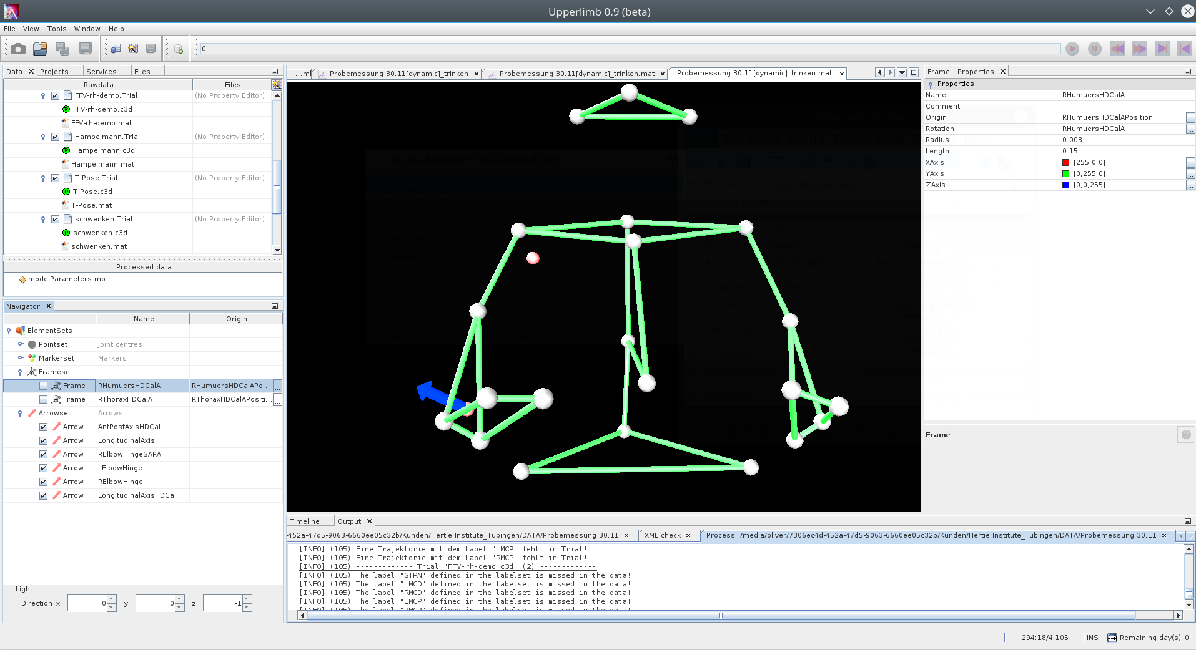Collapse the Frameset tree node

click(20, 372)
